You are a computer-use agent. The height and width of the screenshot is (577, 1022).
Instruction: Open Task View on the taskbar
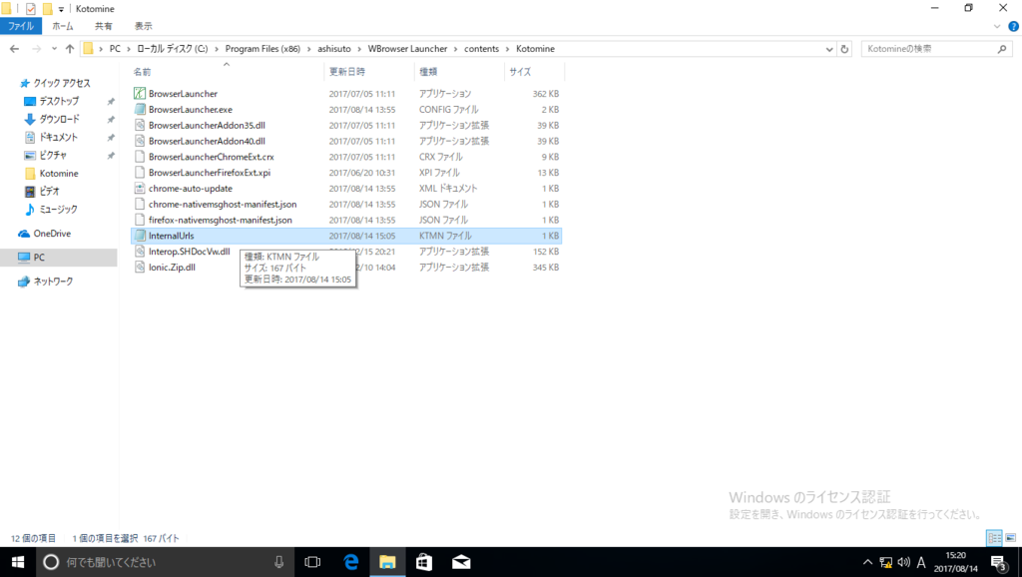tap(312, 562)
